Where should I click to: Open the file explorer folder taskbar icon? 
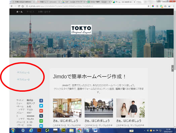[72, 130]
